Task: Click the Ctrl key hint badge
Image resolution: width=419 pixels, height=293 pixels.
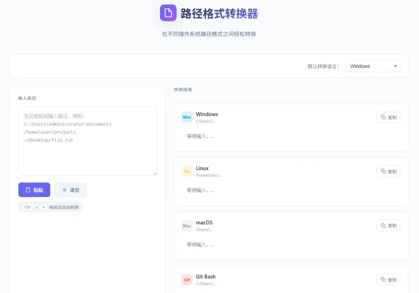Action: coord(28,207)
